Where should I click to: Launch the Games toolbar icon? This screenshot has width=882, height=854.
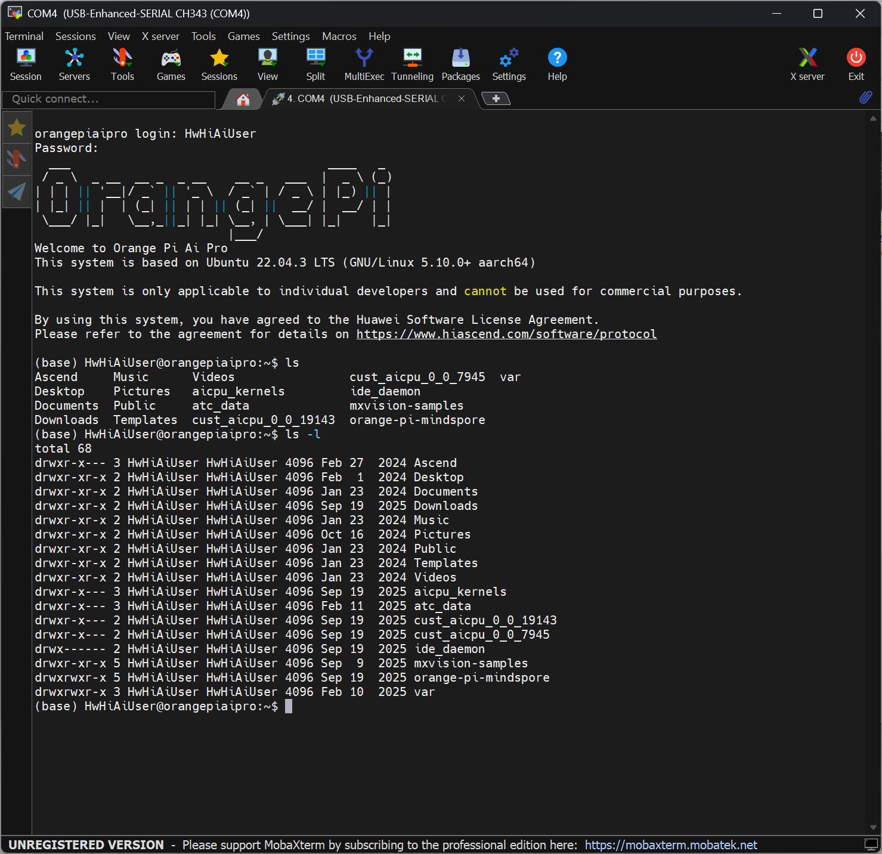171,64
